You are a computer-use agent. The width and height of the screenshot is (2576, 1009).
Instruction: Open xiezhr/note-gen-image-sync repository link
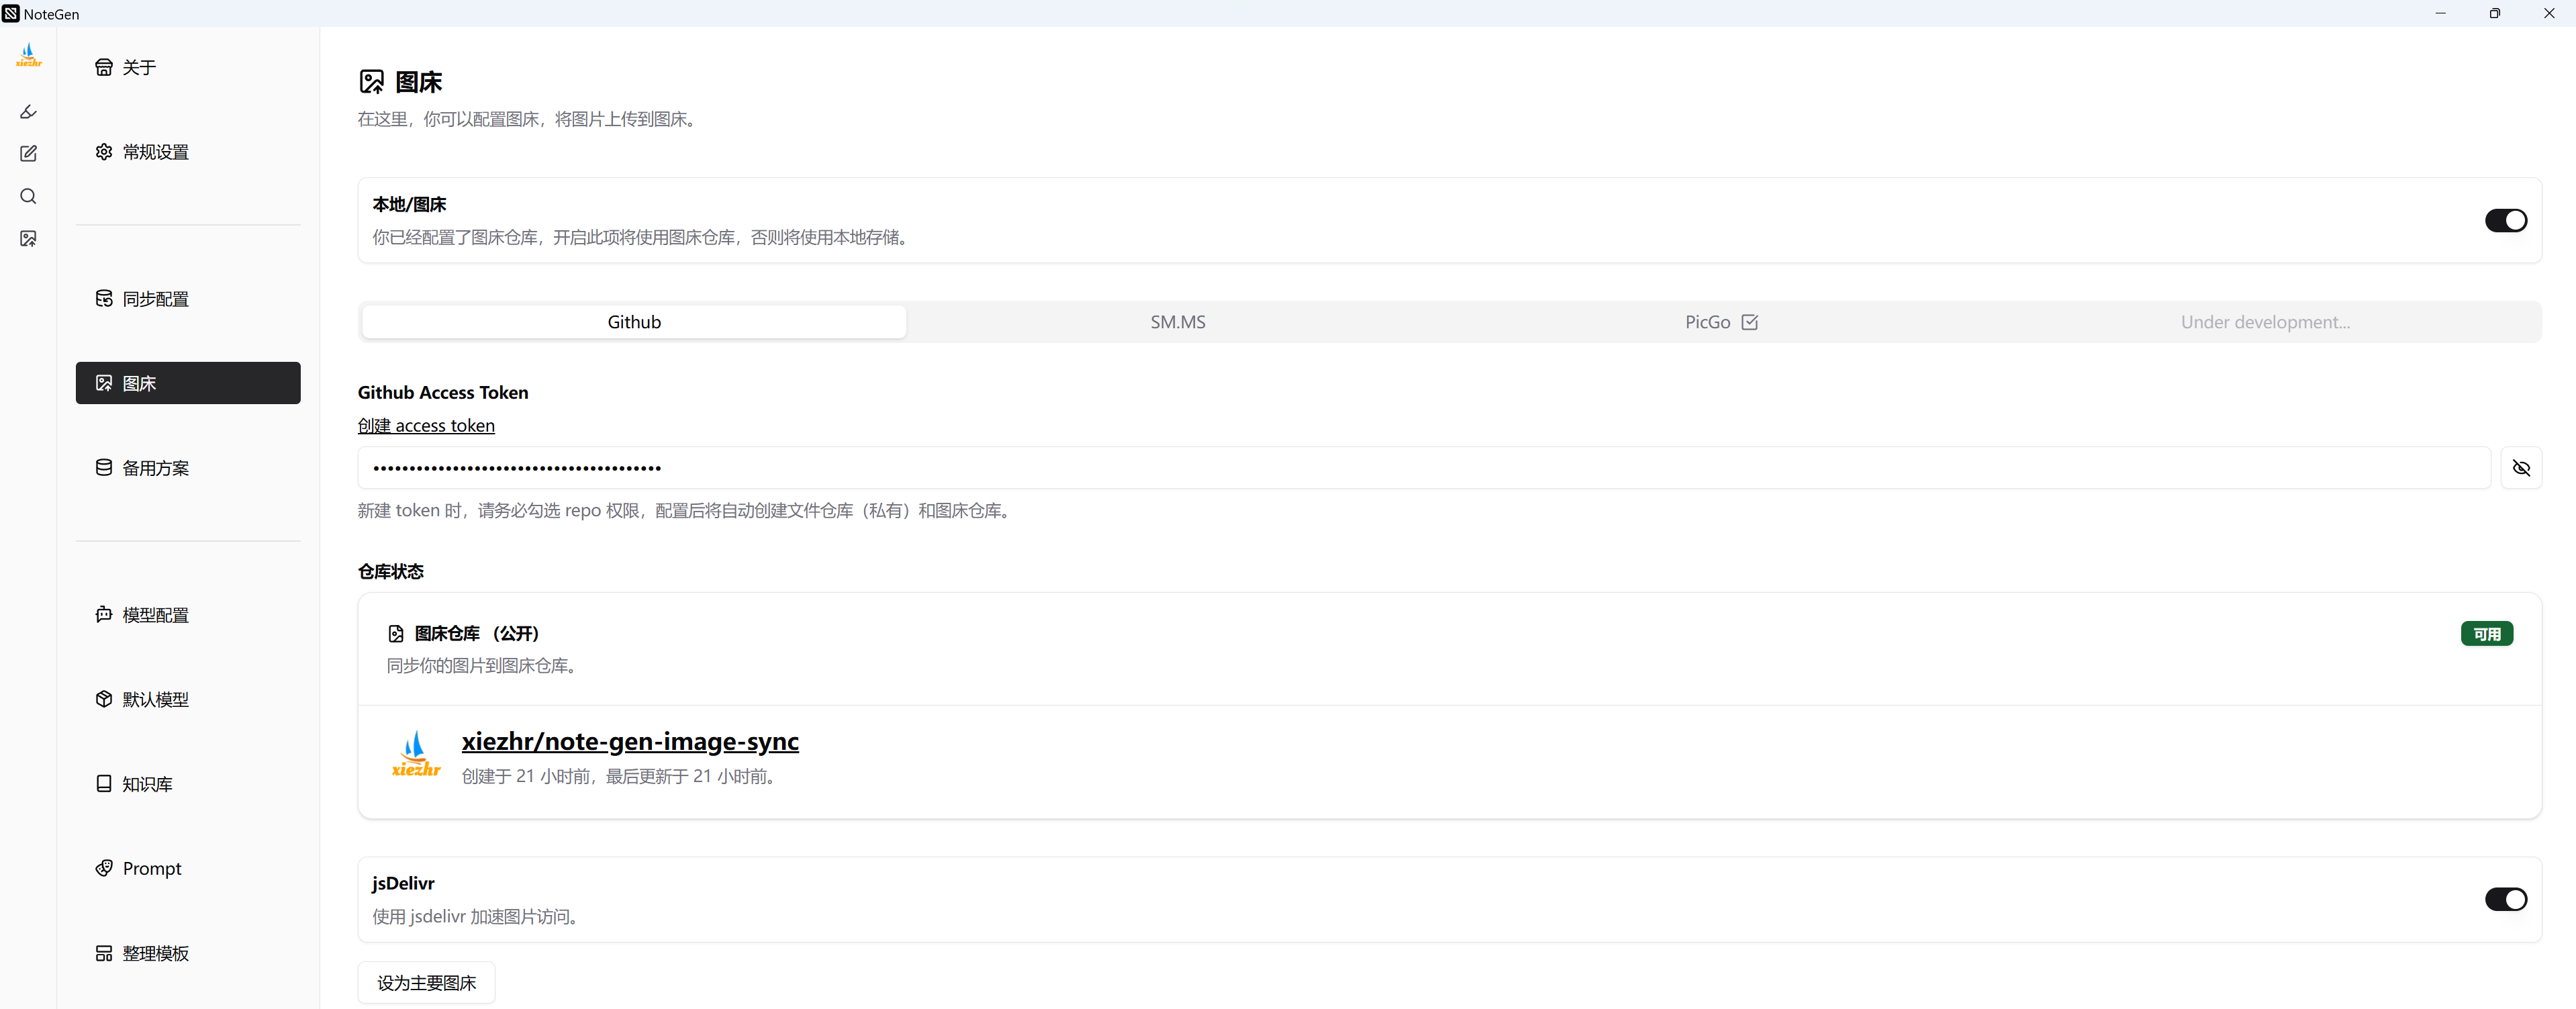tap(630, 742)
